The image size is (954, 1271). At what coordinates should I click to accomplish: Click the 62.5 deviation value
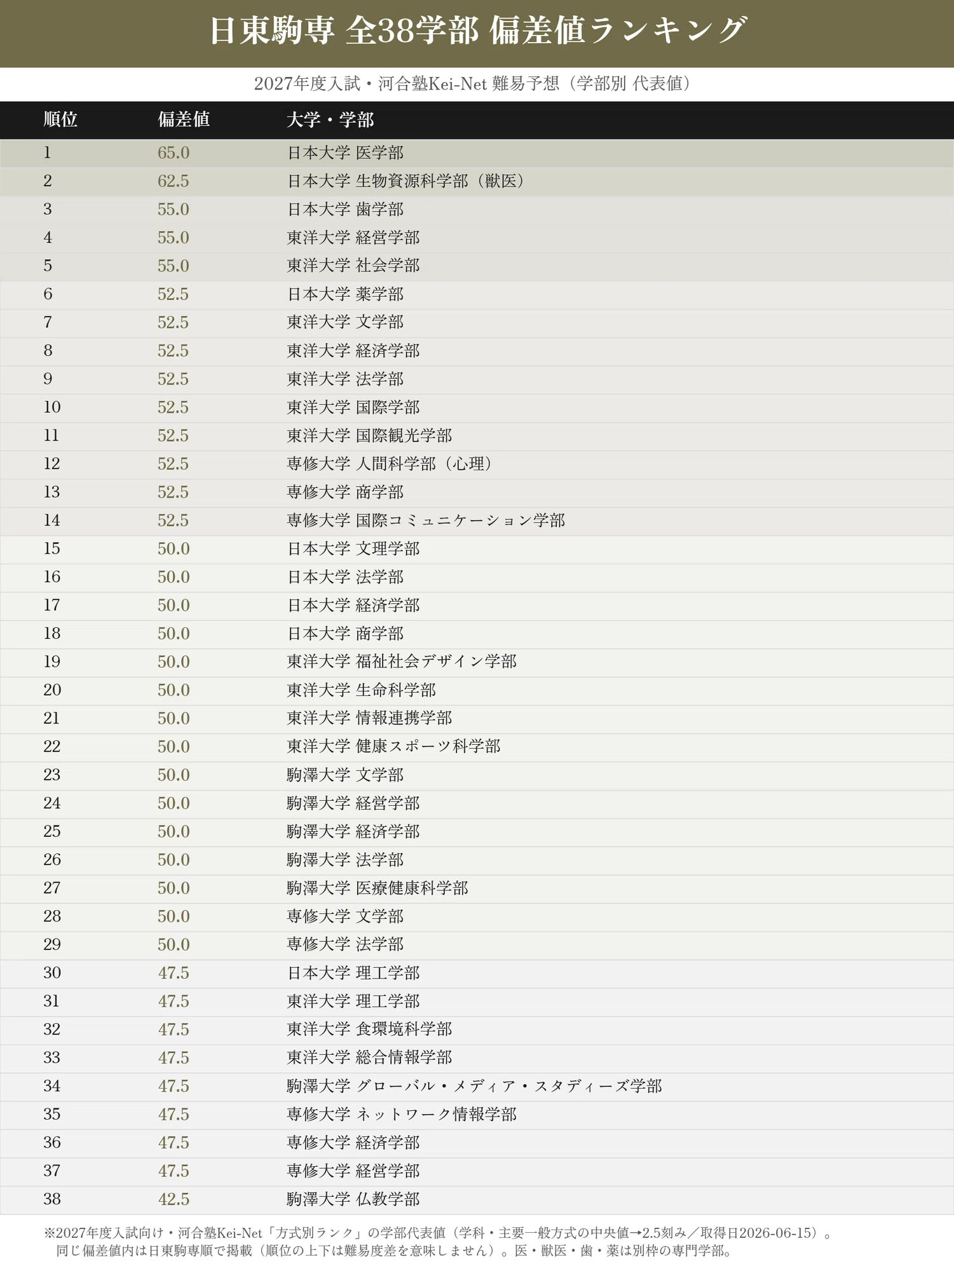point(174,181)
